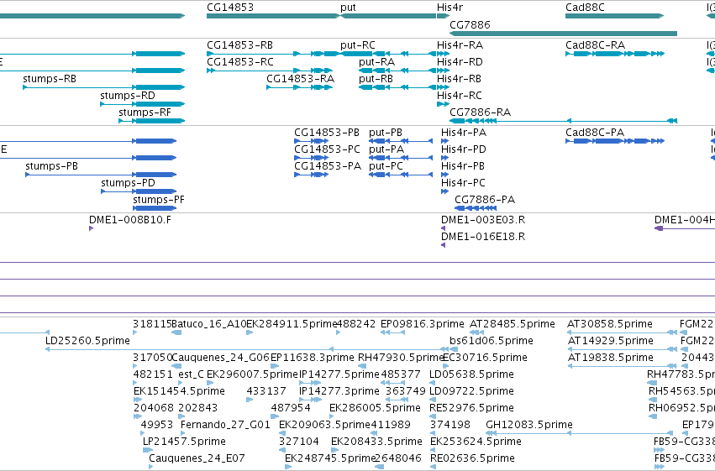
Task: Open EK296007.5prime EST
Action: 252,374
